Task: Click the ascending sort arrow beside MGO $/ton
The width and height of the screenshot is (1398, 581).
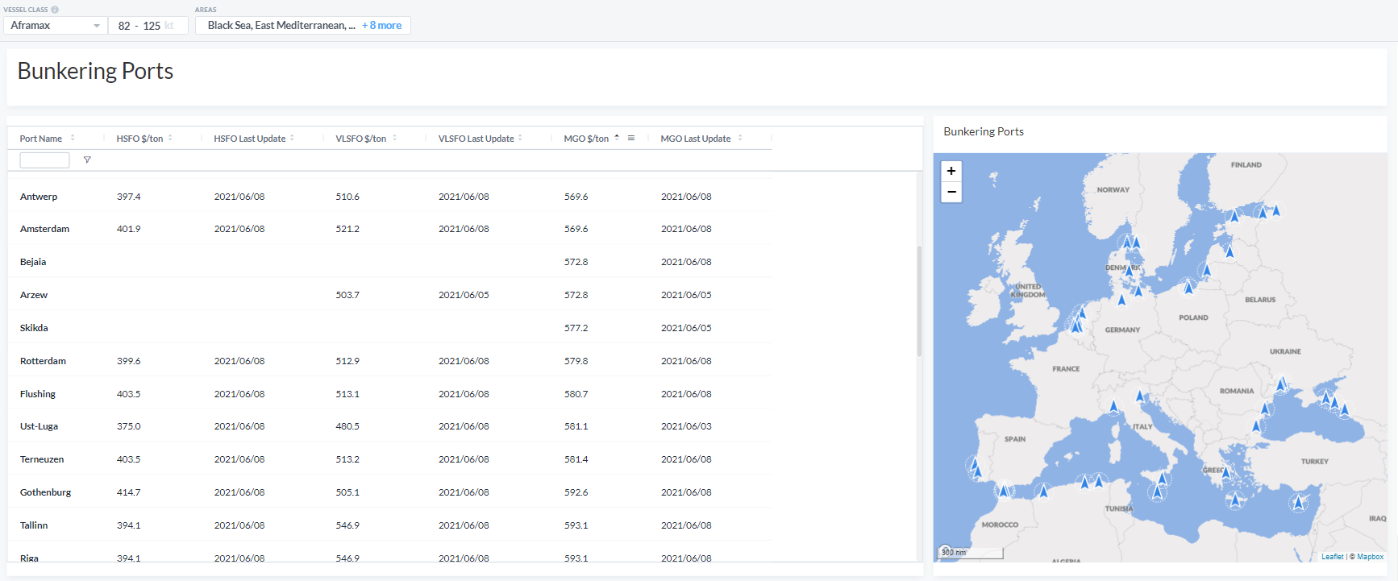Action: (x=617, y=137)
